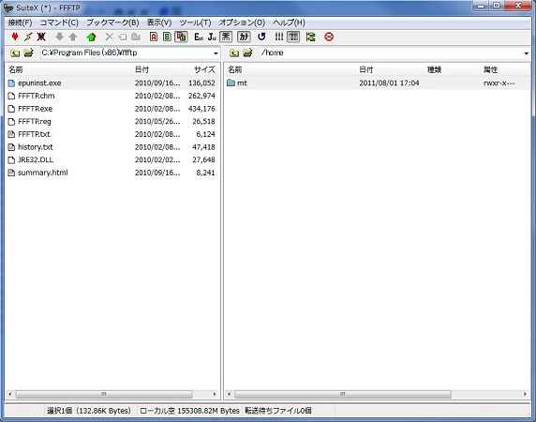This screenshot has height=422, width=536.
Task: Start mirroring upload with green arrow icon
Action: coord(91,37)
